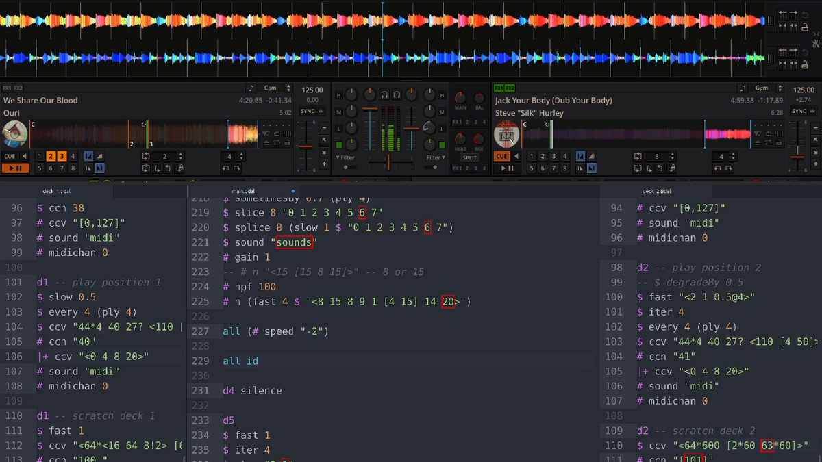Trigger hotcue 8 on the Jack Your Body deck

[x=564, y=168]
